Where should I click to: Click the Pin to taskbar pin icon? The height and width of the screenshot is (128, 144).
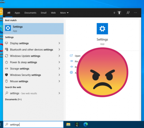(x=71, y=67)
